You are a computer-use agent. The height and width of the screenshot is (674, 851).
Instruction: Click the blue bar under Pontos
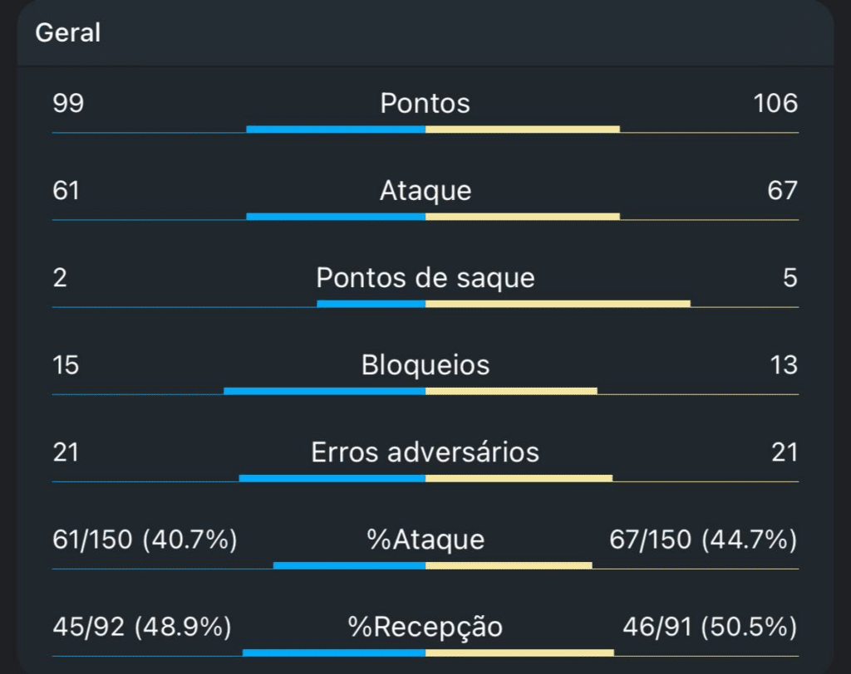coord(336,129)
